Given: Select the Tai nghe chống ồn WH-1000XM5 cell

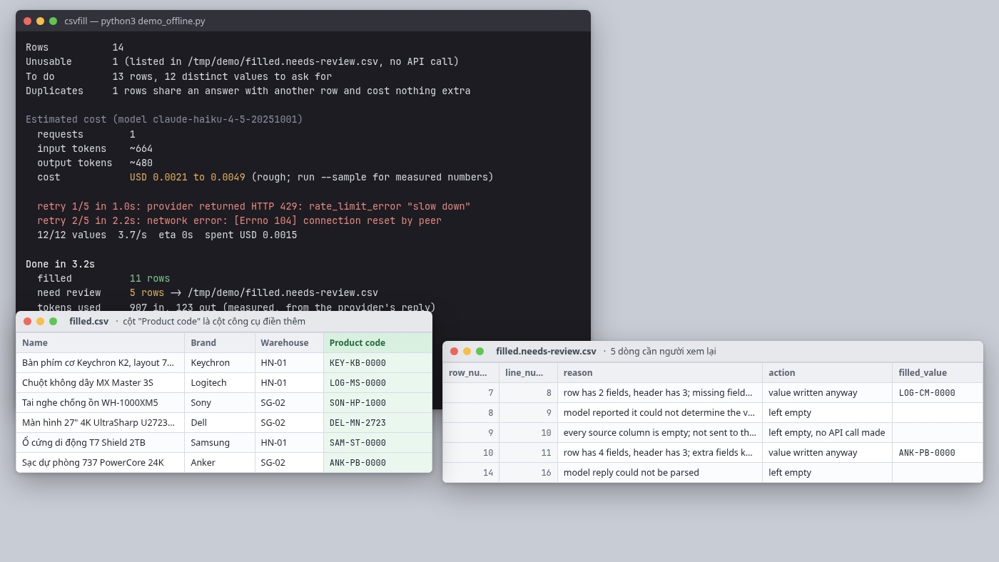Looking at the screenshot, I should 100,403.
